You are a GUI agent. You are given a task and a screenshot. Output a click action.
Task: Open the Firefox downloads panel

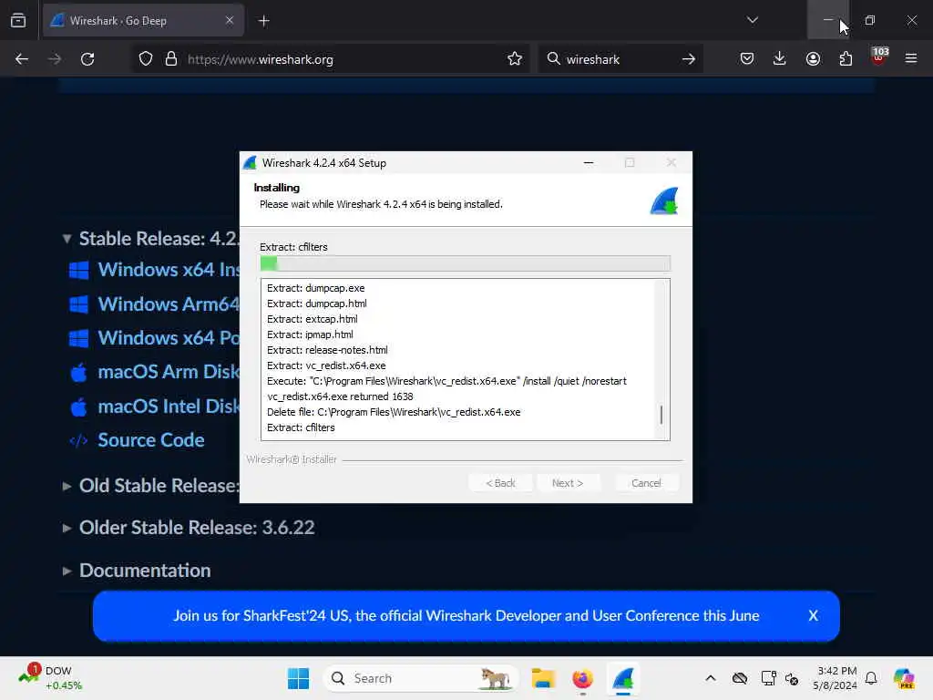tap(780, 59)
